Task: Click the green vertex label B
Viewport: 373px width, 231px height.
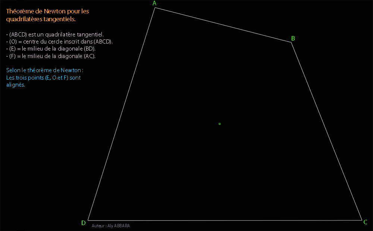Action: tap(293, 38)
